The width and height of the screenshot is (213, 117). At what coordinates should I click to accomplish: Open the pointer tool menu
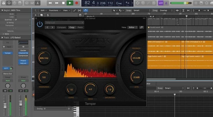click(x=115, y=10)
